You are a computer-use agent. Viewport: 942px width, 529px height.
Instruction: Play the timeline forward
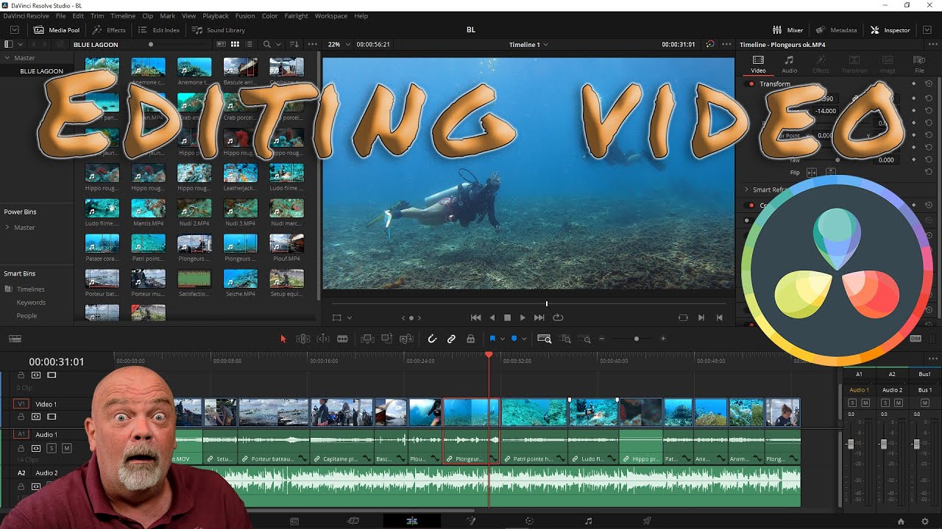tap(523, 317)
